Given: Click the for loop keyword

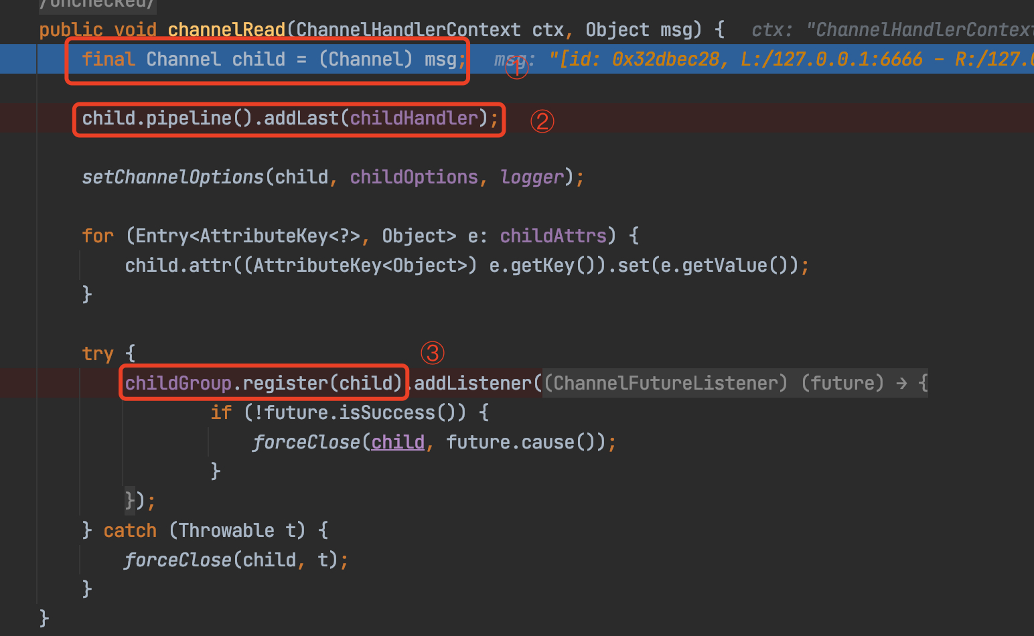Looking at the screenshot, I should (98, 236).
